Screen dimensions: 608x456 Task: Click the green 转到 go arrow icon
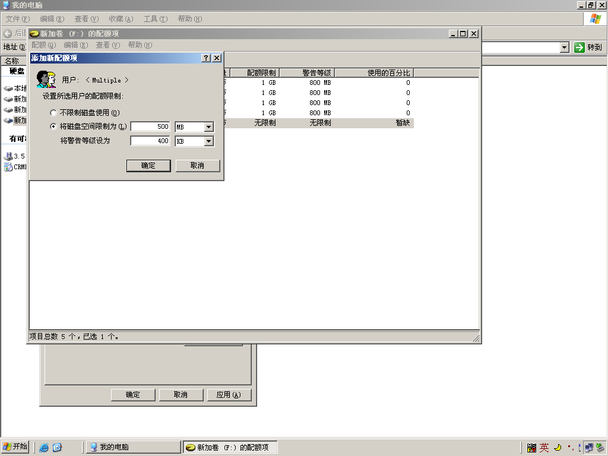579,47
